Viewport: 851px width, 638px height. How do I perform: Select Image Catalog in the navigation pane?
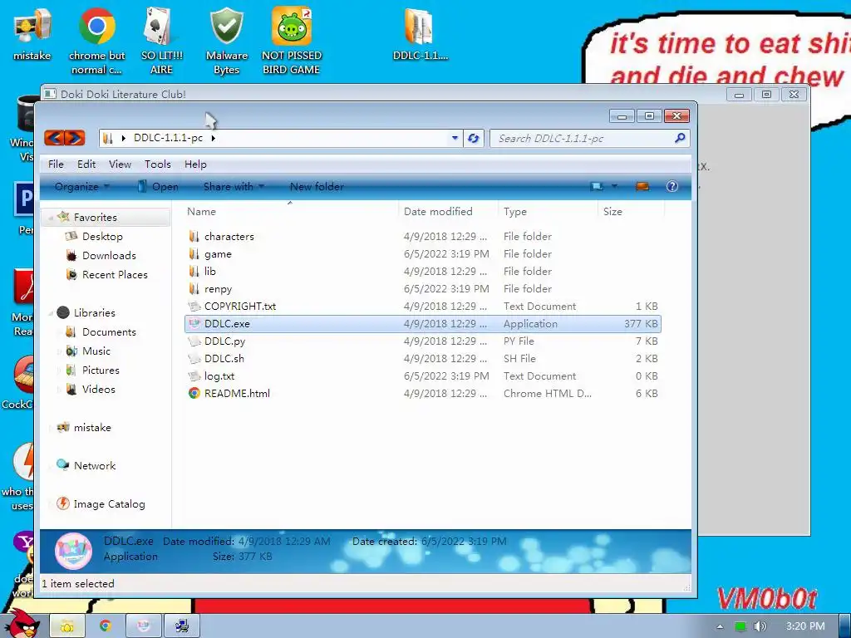101,504
